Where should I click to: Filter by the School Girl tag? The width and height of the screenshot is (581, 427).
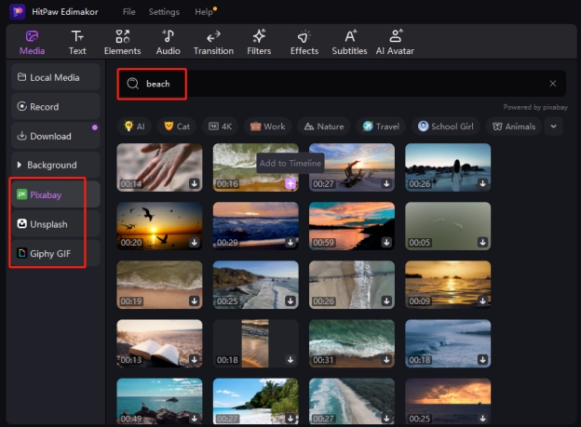445,127
